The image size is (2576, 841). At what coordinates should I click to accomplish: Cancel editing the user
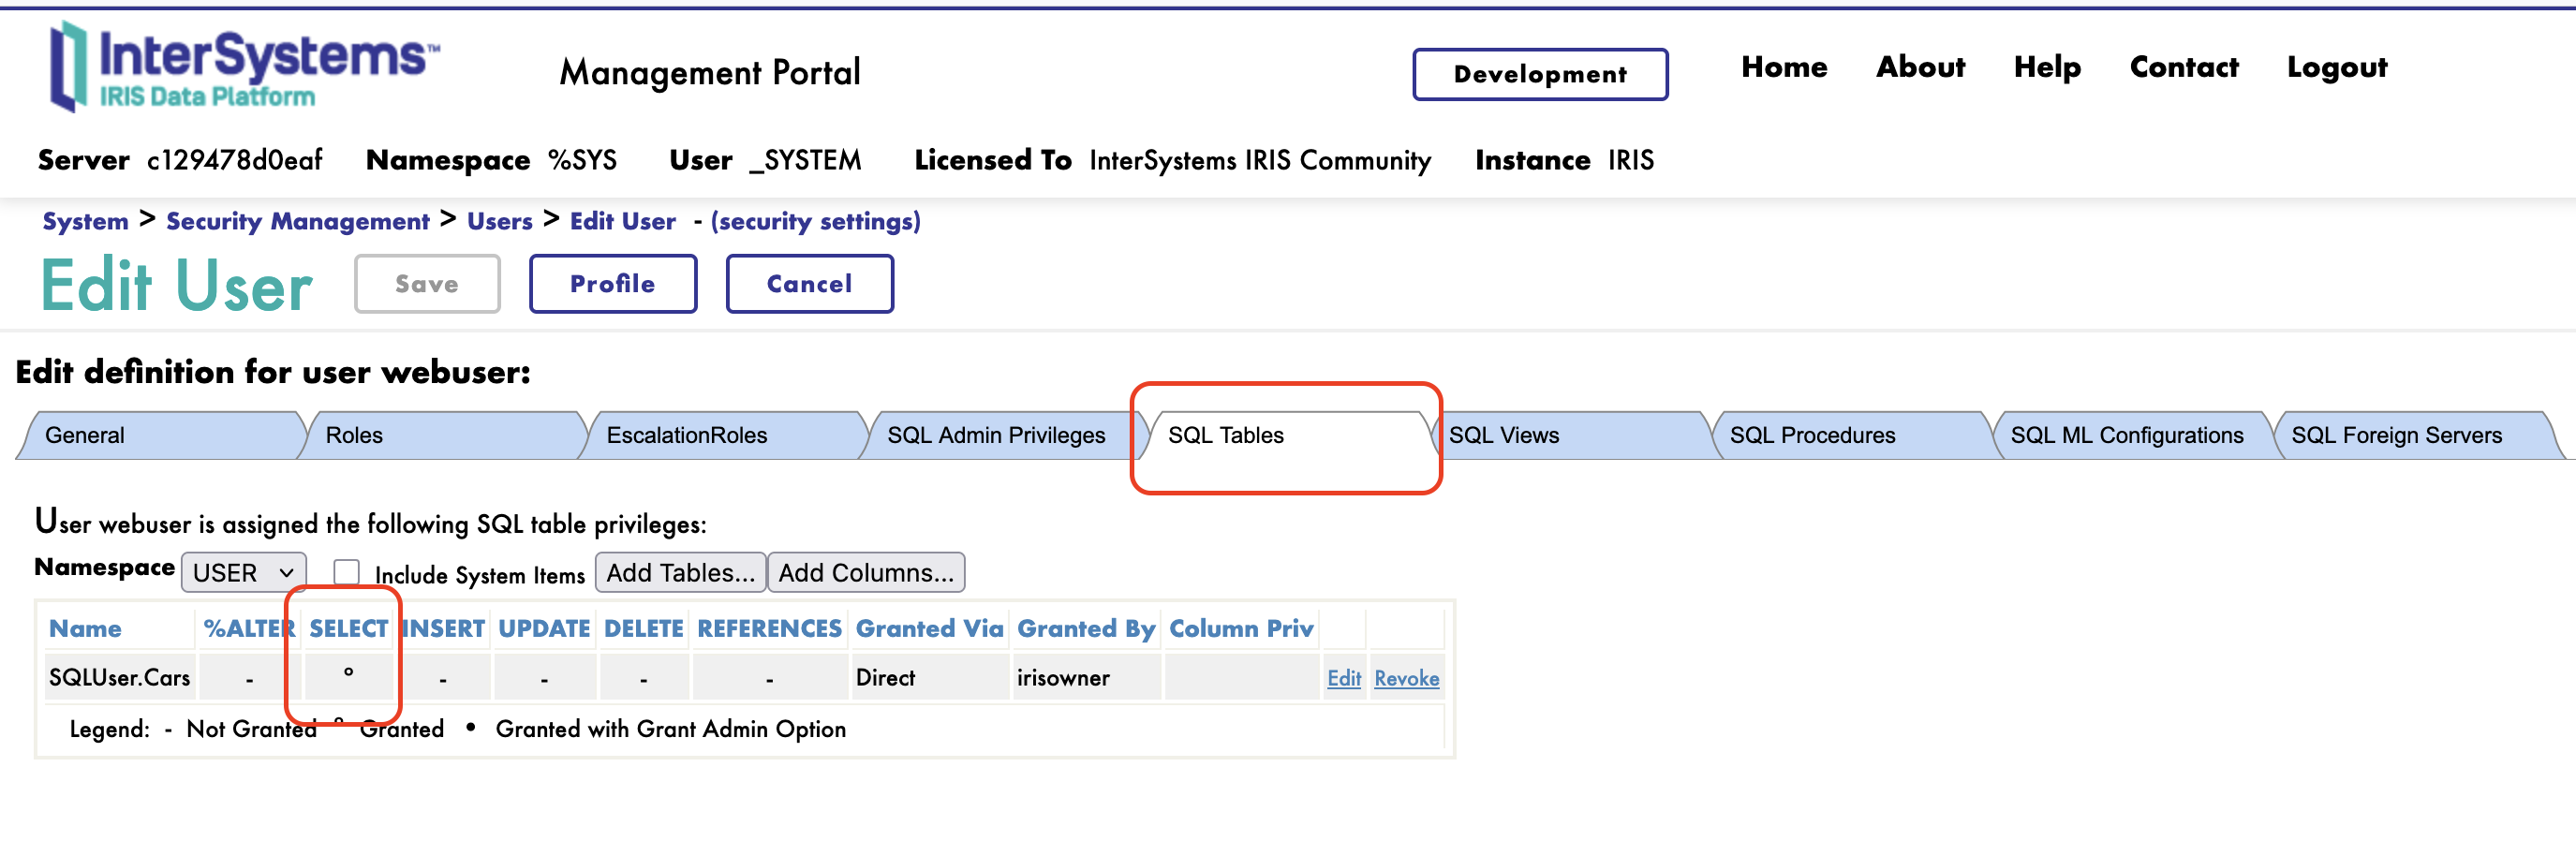pos(809,284)
